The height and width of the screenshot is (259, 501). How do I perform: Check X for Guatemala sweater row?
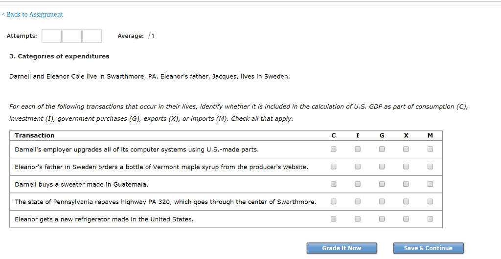(x=406, y=184)
